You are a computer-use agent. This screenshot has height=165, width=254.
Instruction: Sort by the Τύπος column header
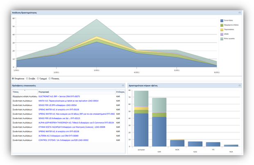tap(25, 92)
